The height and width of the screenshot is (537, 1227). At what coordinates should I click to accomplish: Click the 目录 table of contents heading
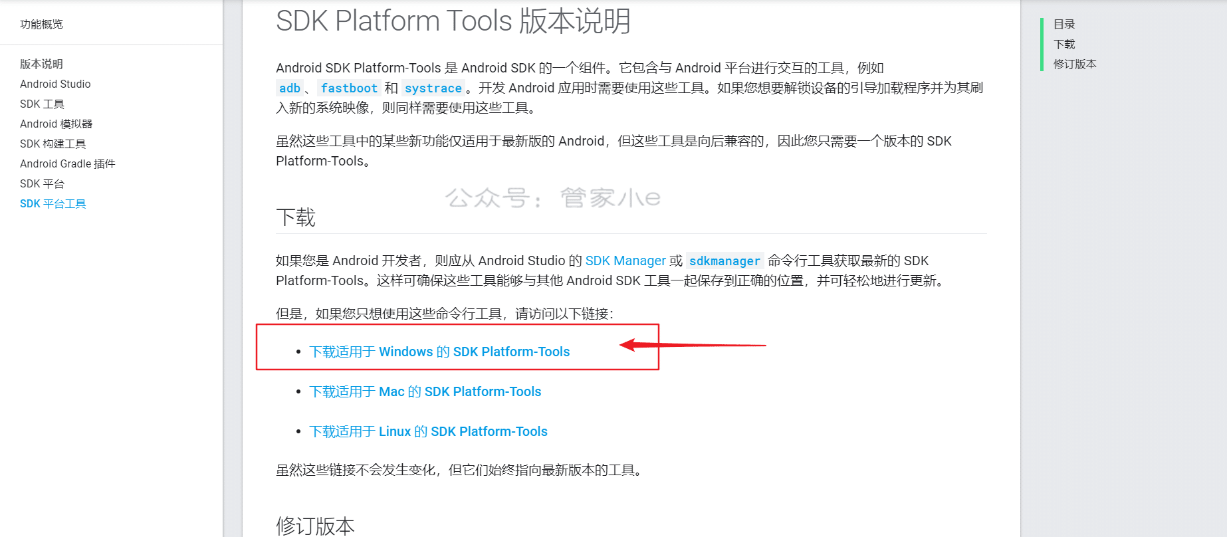(1064, 25)
